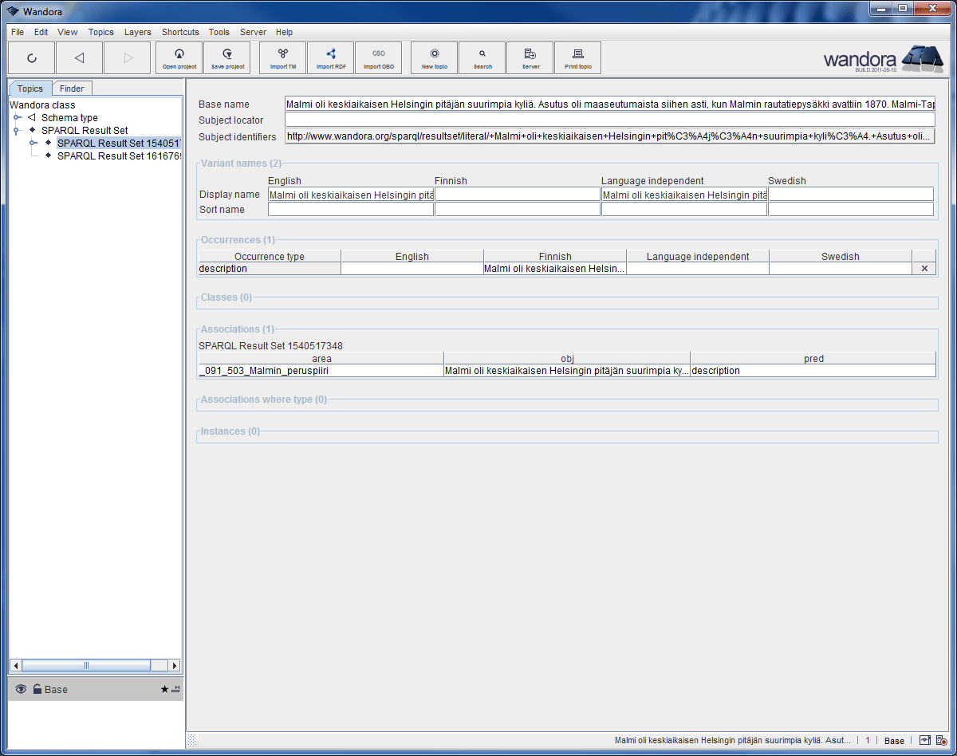Click the Import TM toolbar icon
The height and width of the screenshot is (756, 957).
tap(282, 57)
